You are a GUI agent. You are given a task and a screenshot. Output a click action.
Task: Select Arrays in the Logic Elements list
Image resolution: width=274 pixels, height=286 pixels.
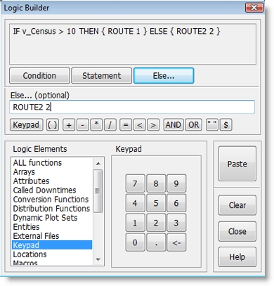[52, 171]
